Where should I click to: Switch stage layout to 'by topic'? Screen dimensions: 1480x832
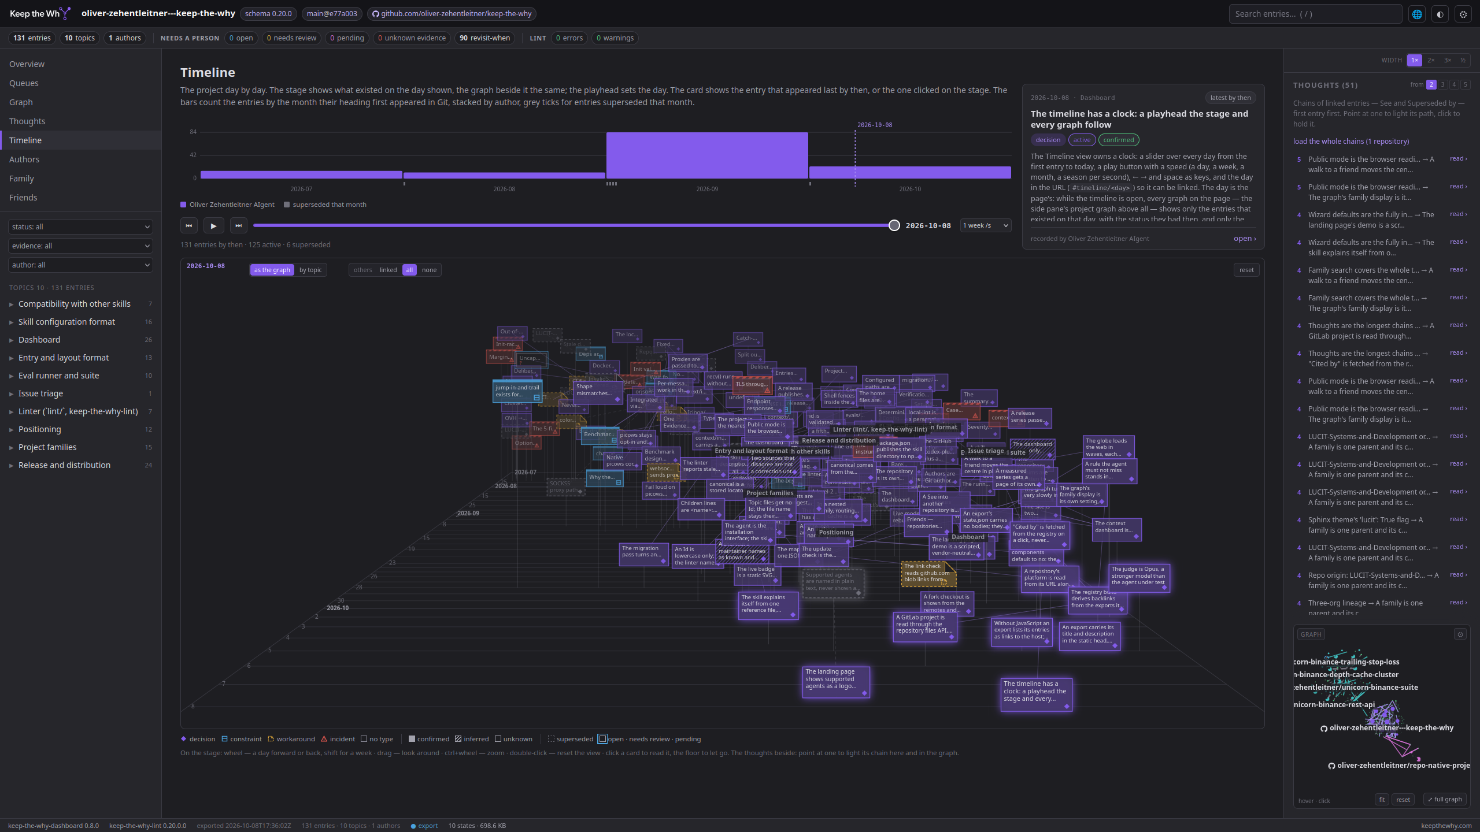(310, 270)
